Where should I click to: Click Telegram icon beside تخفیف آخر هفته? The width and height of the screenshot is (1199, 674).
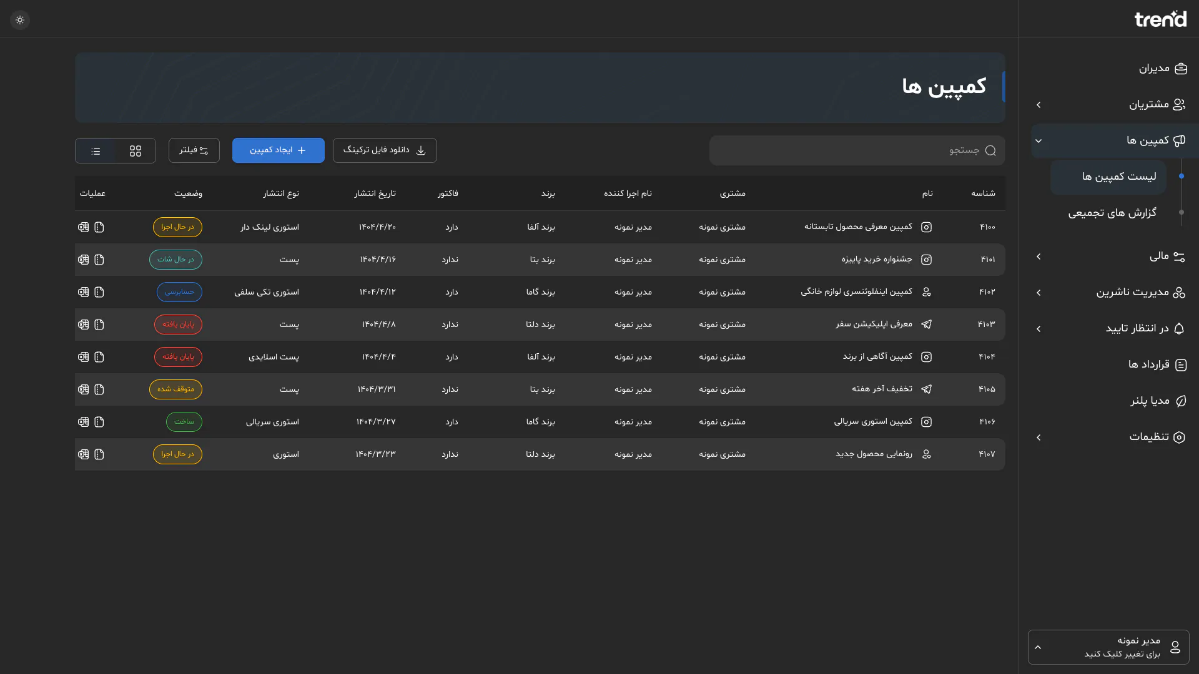[927, 389]
